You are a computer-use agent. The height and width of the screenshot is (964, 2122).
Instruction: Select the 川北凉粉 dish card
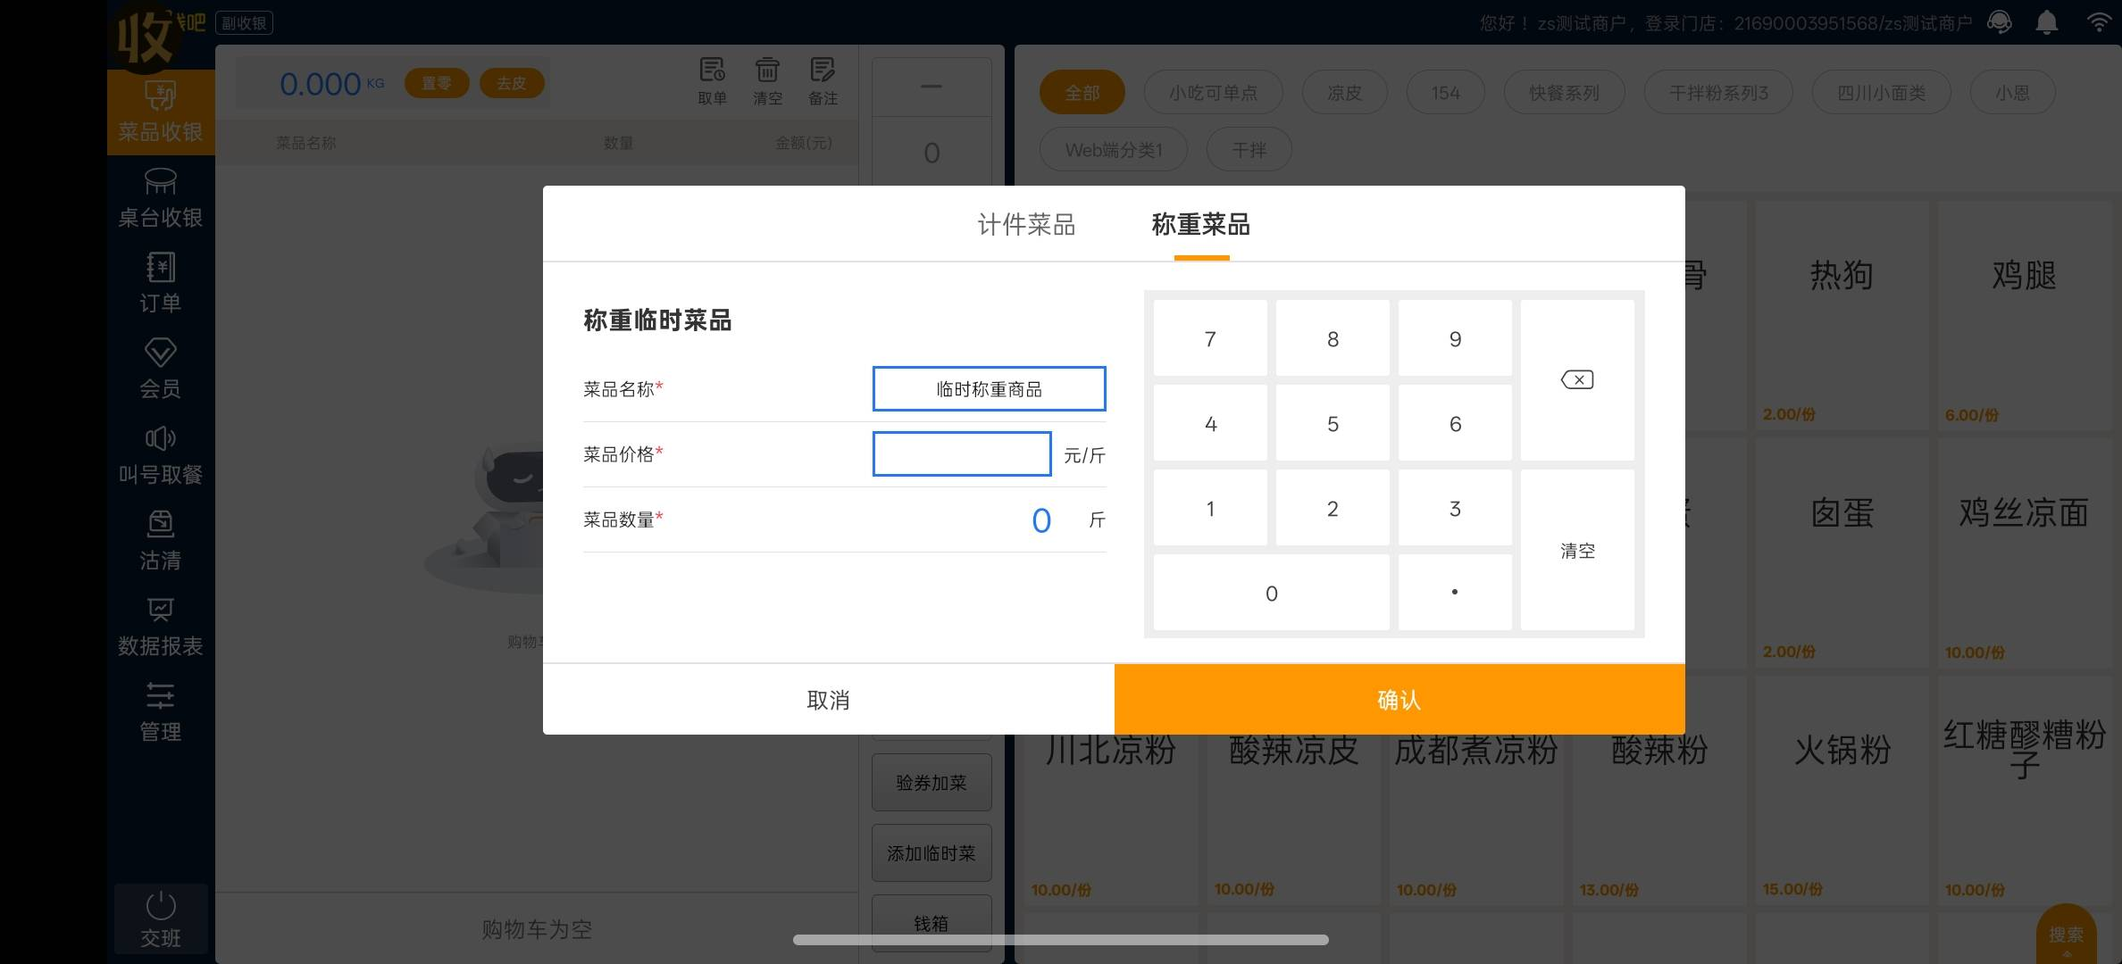1110,821
